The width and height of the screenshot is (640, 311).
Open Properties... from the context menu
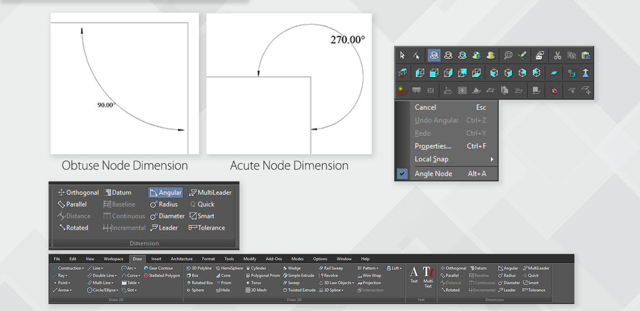[x=433, y=146]
